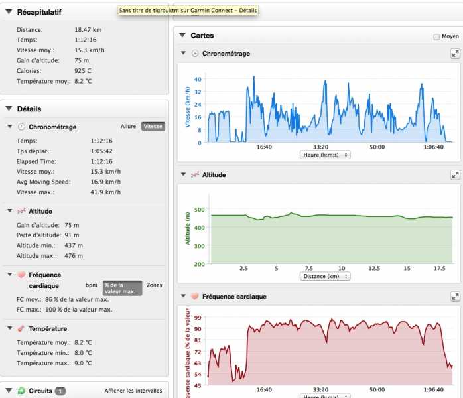
Task: Enlarge the Altitude chart
Action: (x=455, y=175)
